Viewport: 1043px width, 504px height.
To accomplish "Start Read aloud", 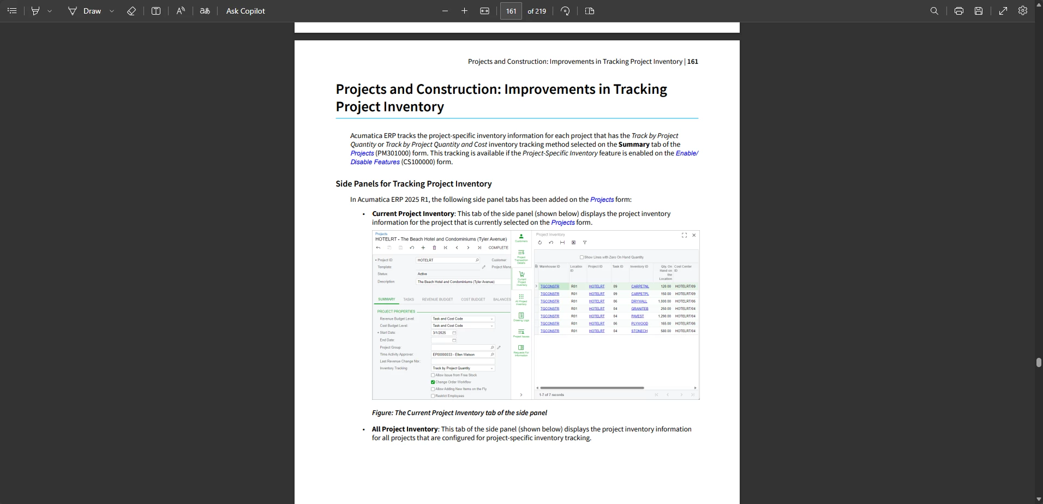I will pos(181,11).
